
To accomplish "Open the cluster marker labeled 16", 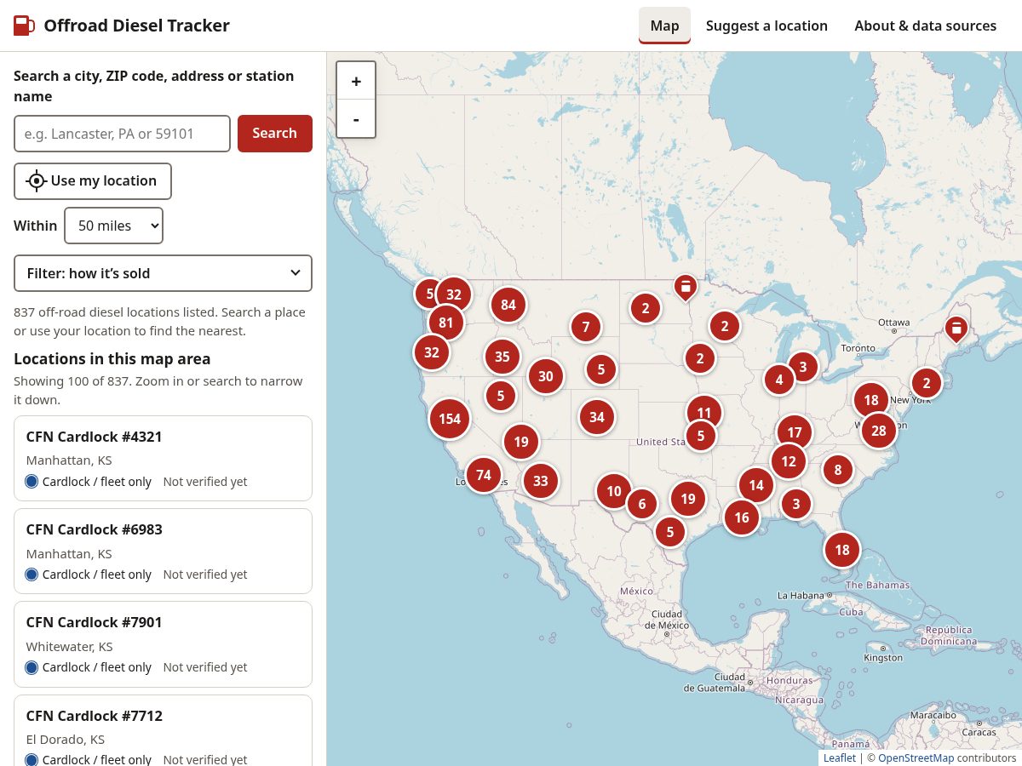I will click(742, 517).
